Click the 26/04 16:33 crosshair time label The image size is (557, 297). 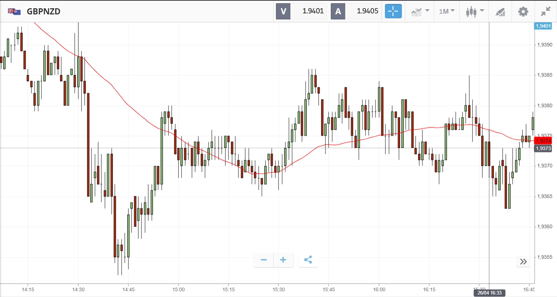(490, 293)
